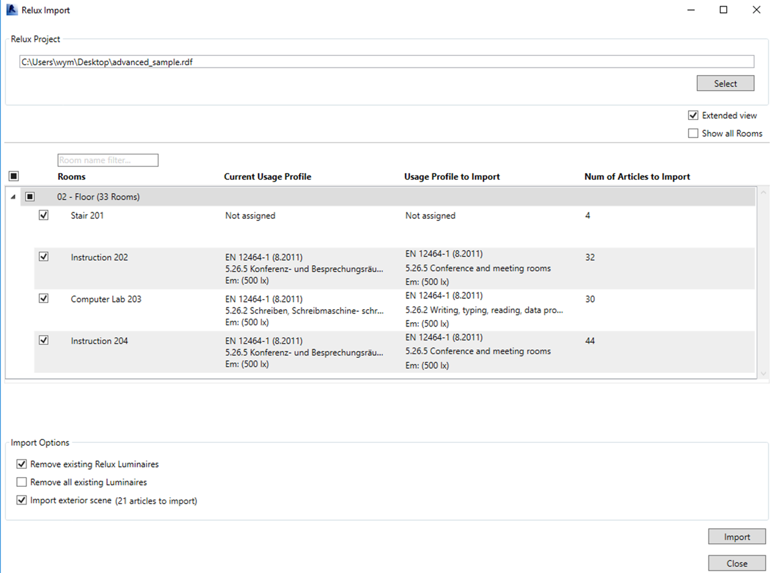Screen dimensions: 770x573
Task: Uncheck the Extended view checkbox
Action: click(x=693, y=115)
